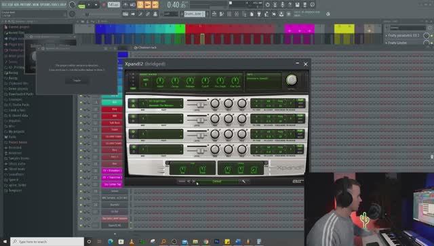
Task: Click the Record button
Action: pos(104,5)
